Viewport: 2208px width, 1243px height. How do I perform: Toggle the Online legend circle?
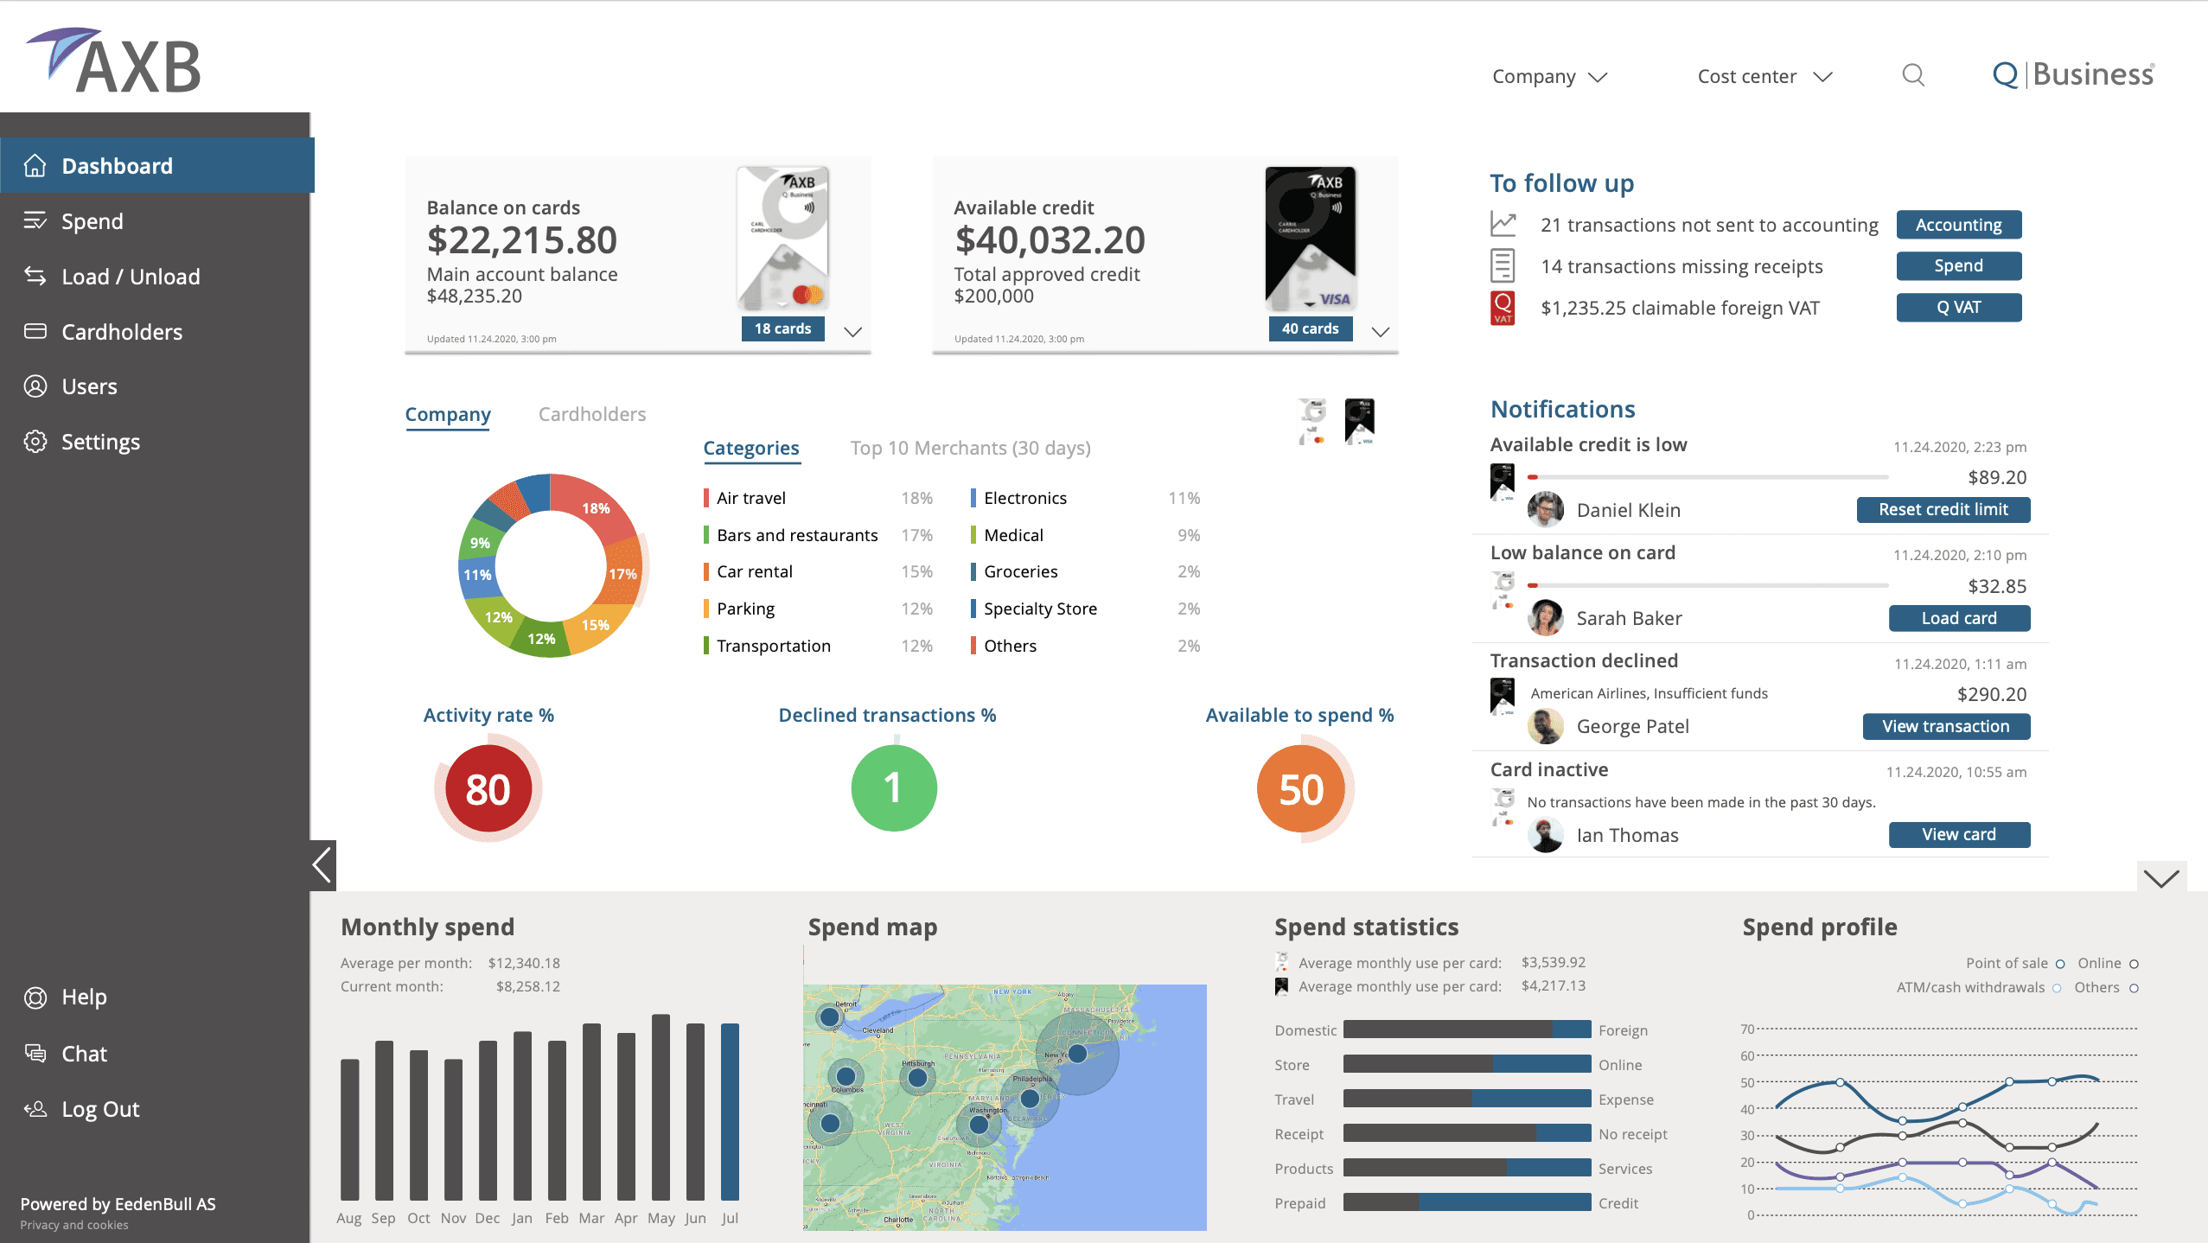2134,964
